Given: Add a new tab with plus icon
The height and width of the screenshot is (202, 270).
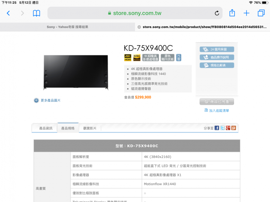Looking at the screenshot, I should pos(246,13).
